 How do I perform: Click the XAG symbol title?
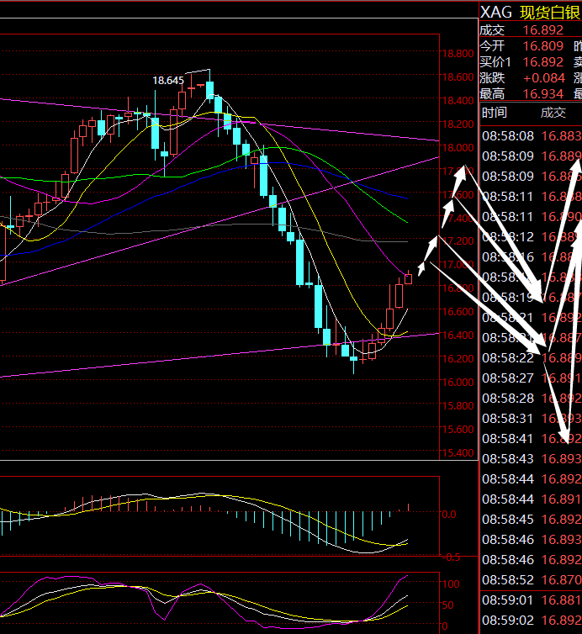(495, 12)
